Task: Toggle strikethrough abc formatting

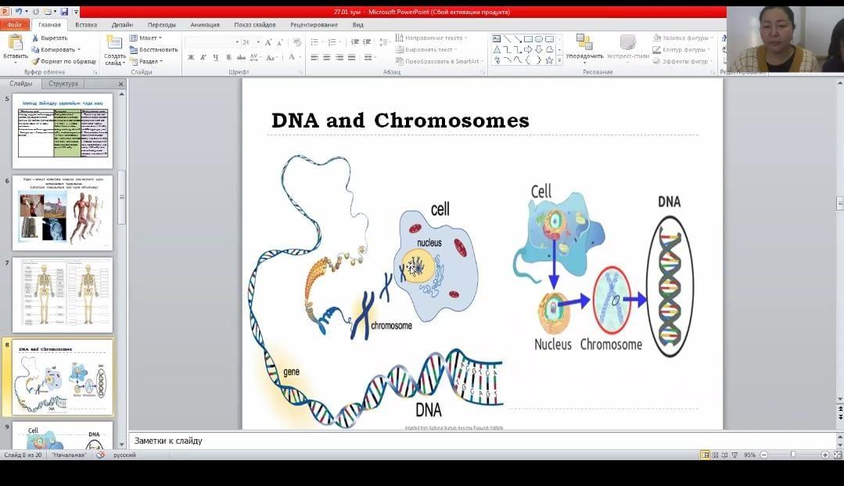Action: tap(241, 57)
